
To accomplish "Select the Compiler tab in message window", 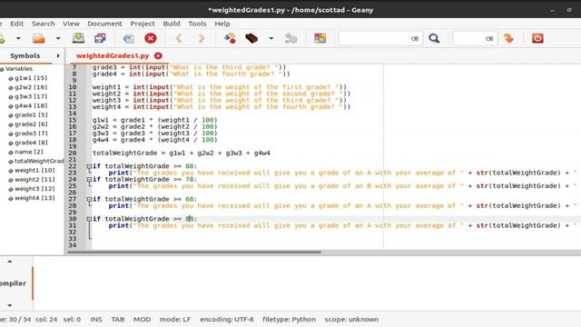I will (x=13, y=283).
